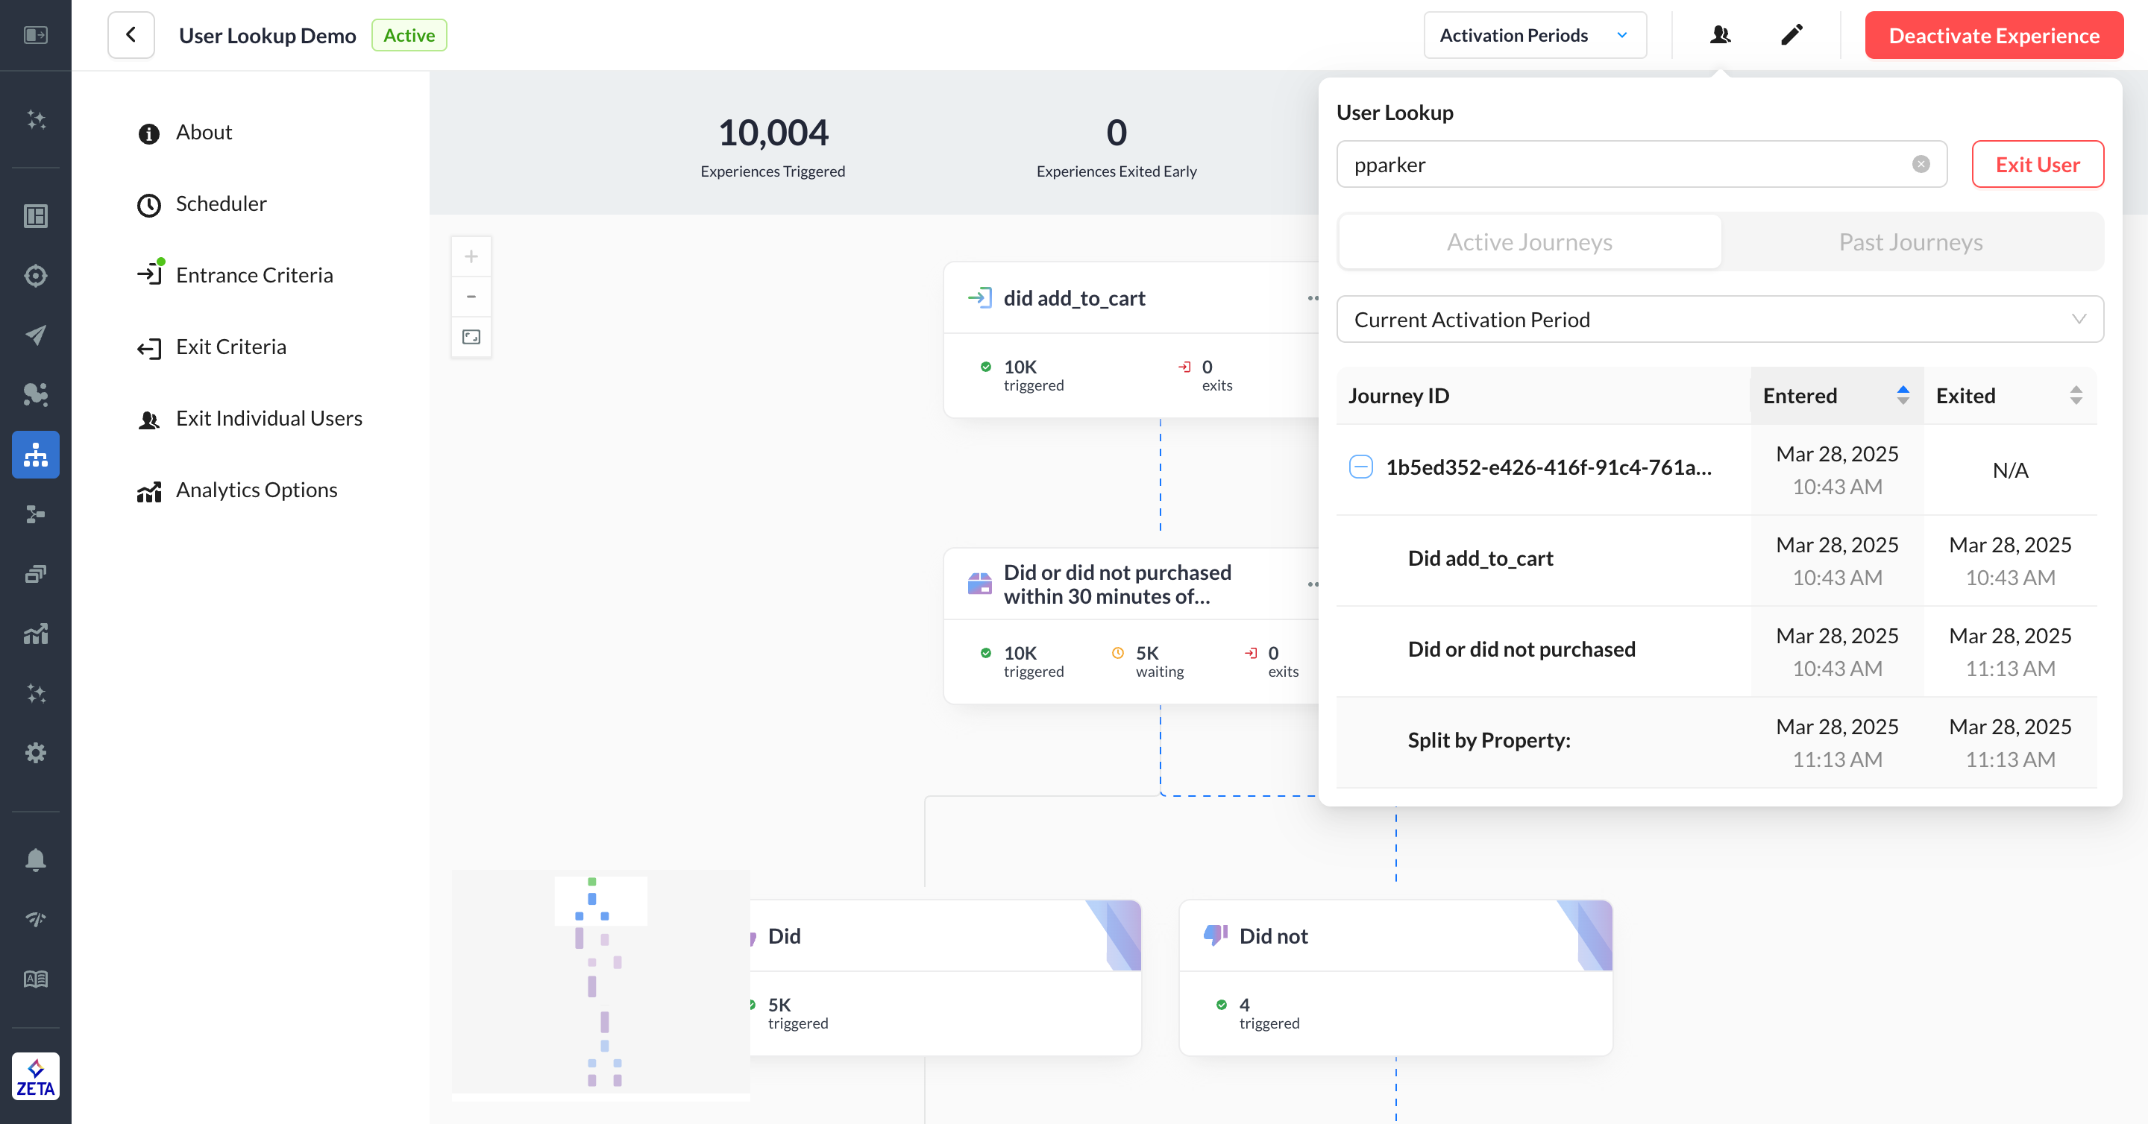
Task: Expand Current Activation Period selector
Action: [1719, 319]
